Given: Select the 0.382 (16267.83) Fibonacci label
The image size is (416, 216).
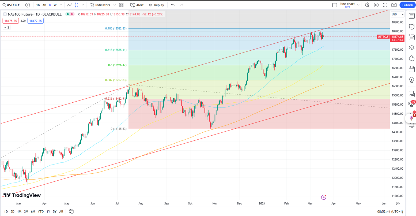Looking at the screenshot, I should point(116,80).
